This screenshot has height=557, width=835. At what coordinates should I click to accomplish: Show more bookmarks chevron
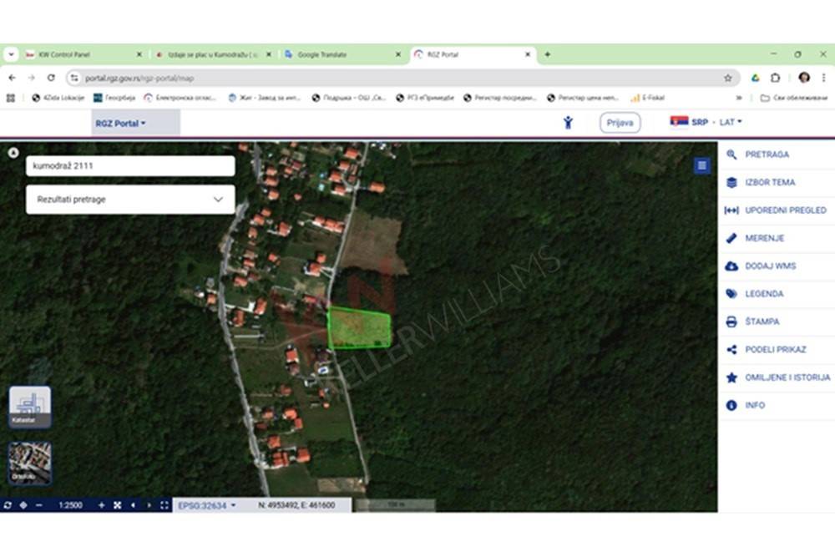tap(739, 98)
